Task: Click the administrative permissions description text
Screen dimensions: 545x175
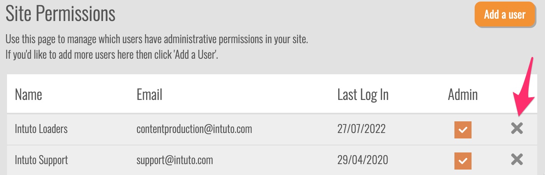Action: click(x=157, y=40)
